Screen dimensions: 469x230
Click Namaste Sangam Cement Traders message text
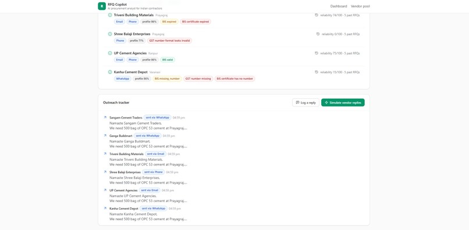click(x=136, y=123)
